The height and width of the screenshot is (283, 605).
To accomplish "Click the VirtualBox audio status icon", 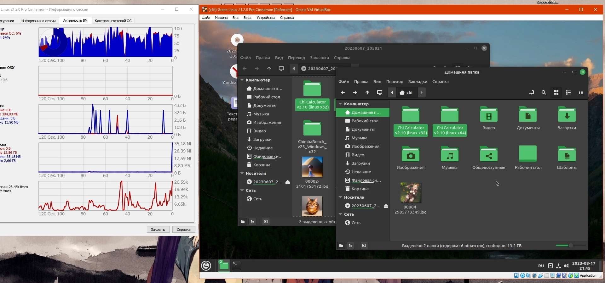I will tap(529, 275).
